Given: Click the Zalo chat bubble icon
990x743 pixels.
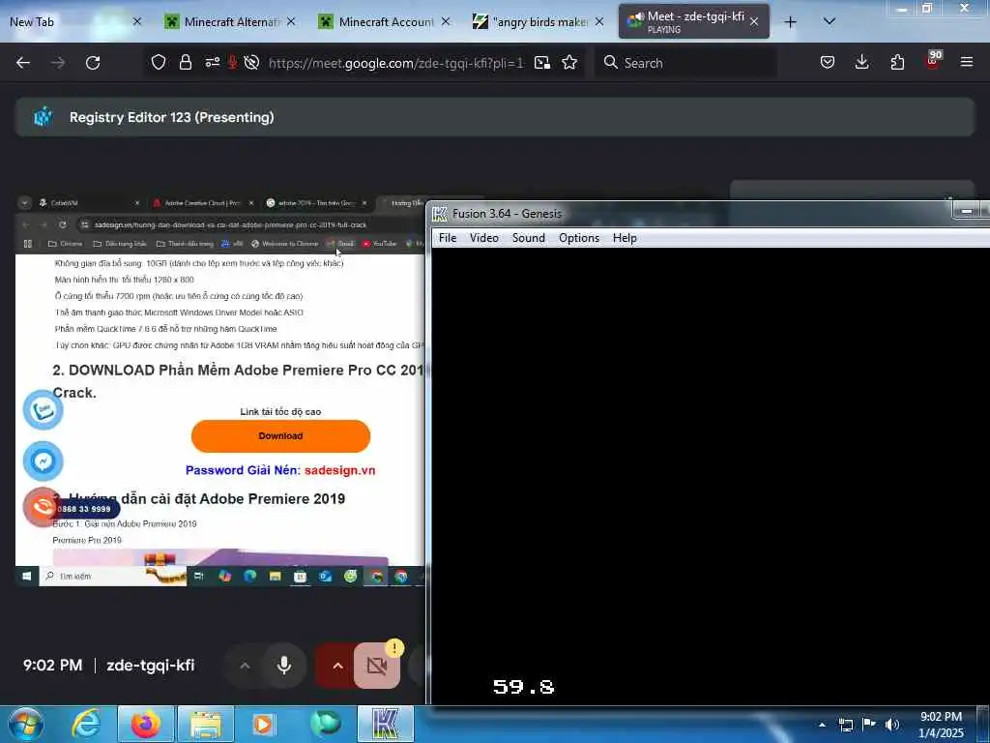Looking at the screenshot, I should 43,409.
